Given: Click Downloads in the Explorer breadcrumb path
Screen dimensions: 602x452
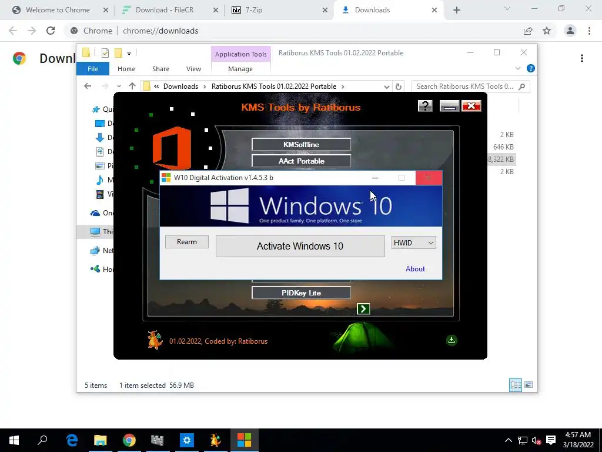Looking at the screenshot, I should tap(180, 87).
